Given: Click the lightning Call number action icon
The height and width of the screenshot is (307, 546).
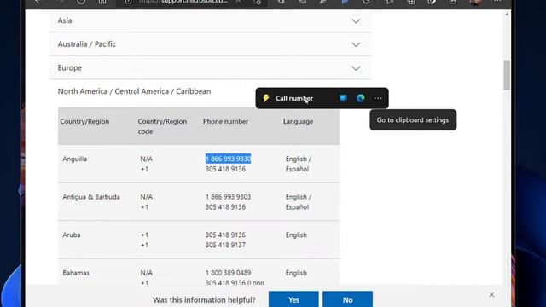Looking at the screenshot, I should pos(266,98).
